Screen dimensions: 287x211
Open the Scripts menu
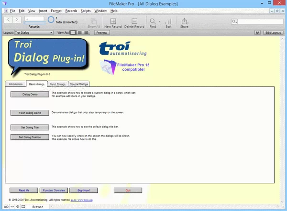pos(86,11)
